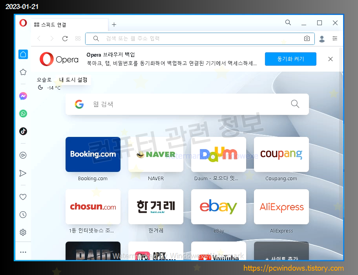
Task: Open a new tab with plus button
Action: point(114,24)
